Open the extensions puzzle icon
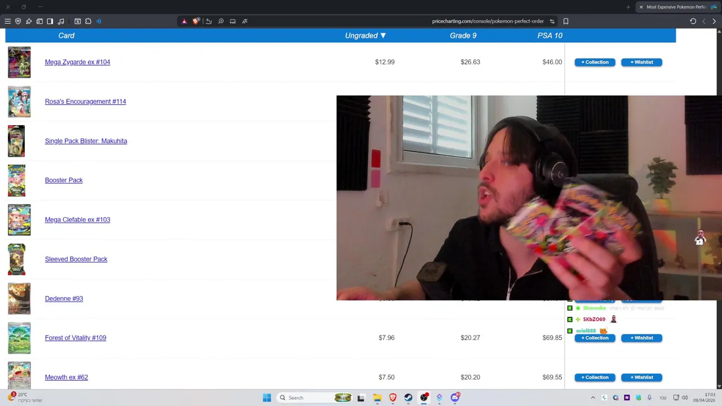 tap(88, 21)
